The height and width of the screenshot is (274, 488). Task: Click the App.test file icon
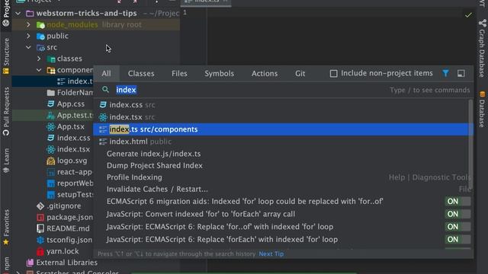point(50,116)
